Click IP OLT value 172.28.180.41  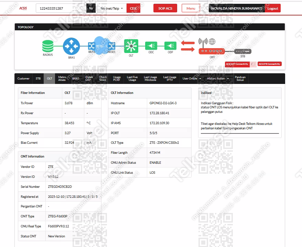point(159,113)
